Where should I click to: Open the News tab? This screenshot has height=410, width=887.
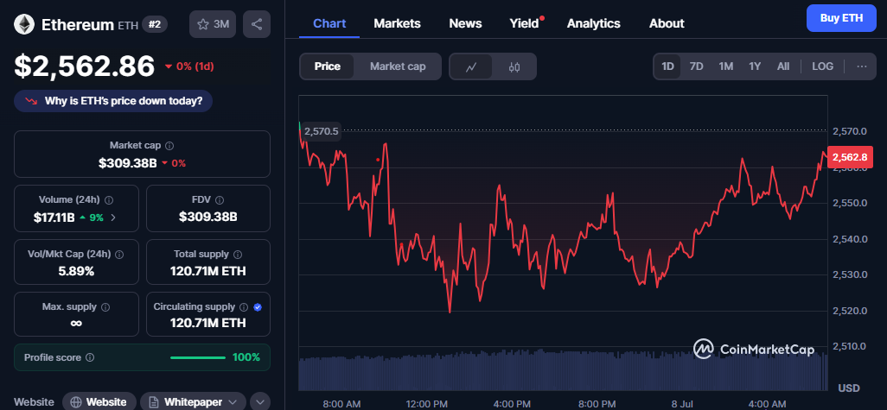point(466,23)
